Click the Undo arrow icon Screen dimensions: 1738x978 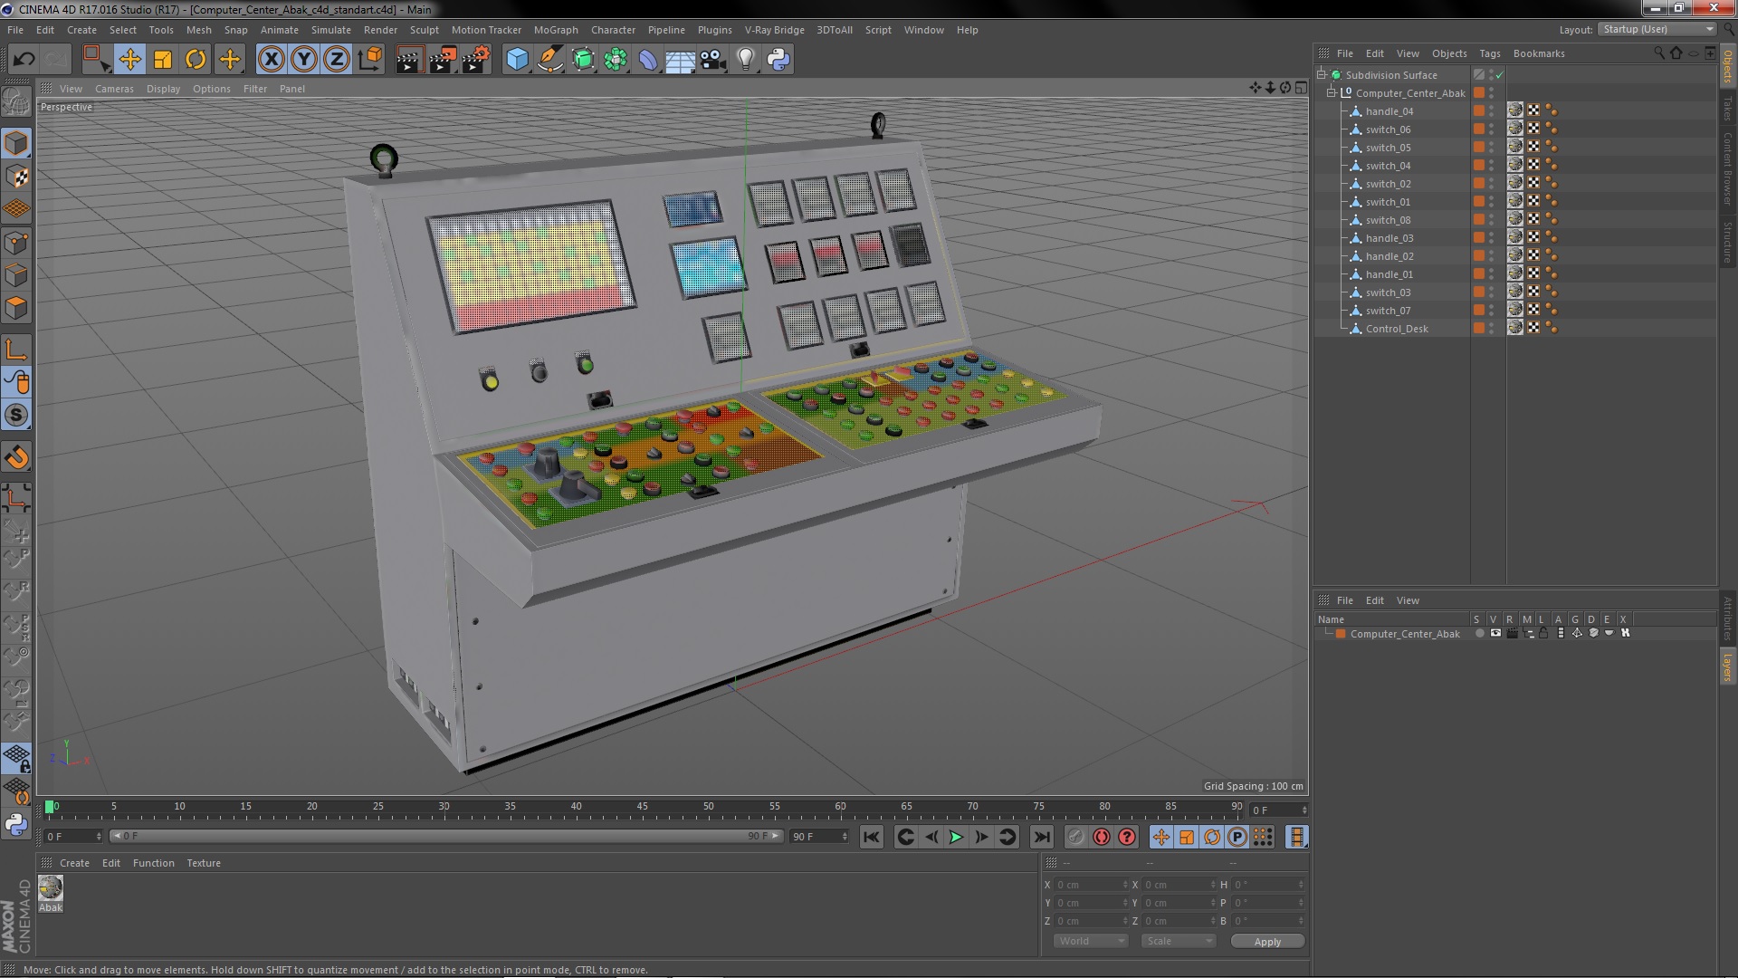click(24, 60)
